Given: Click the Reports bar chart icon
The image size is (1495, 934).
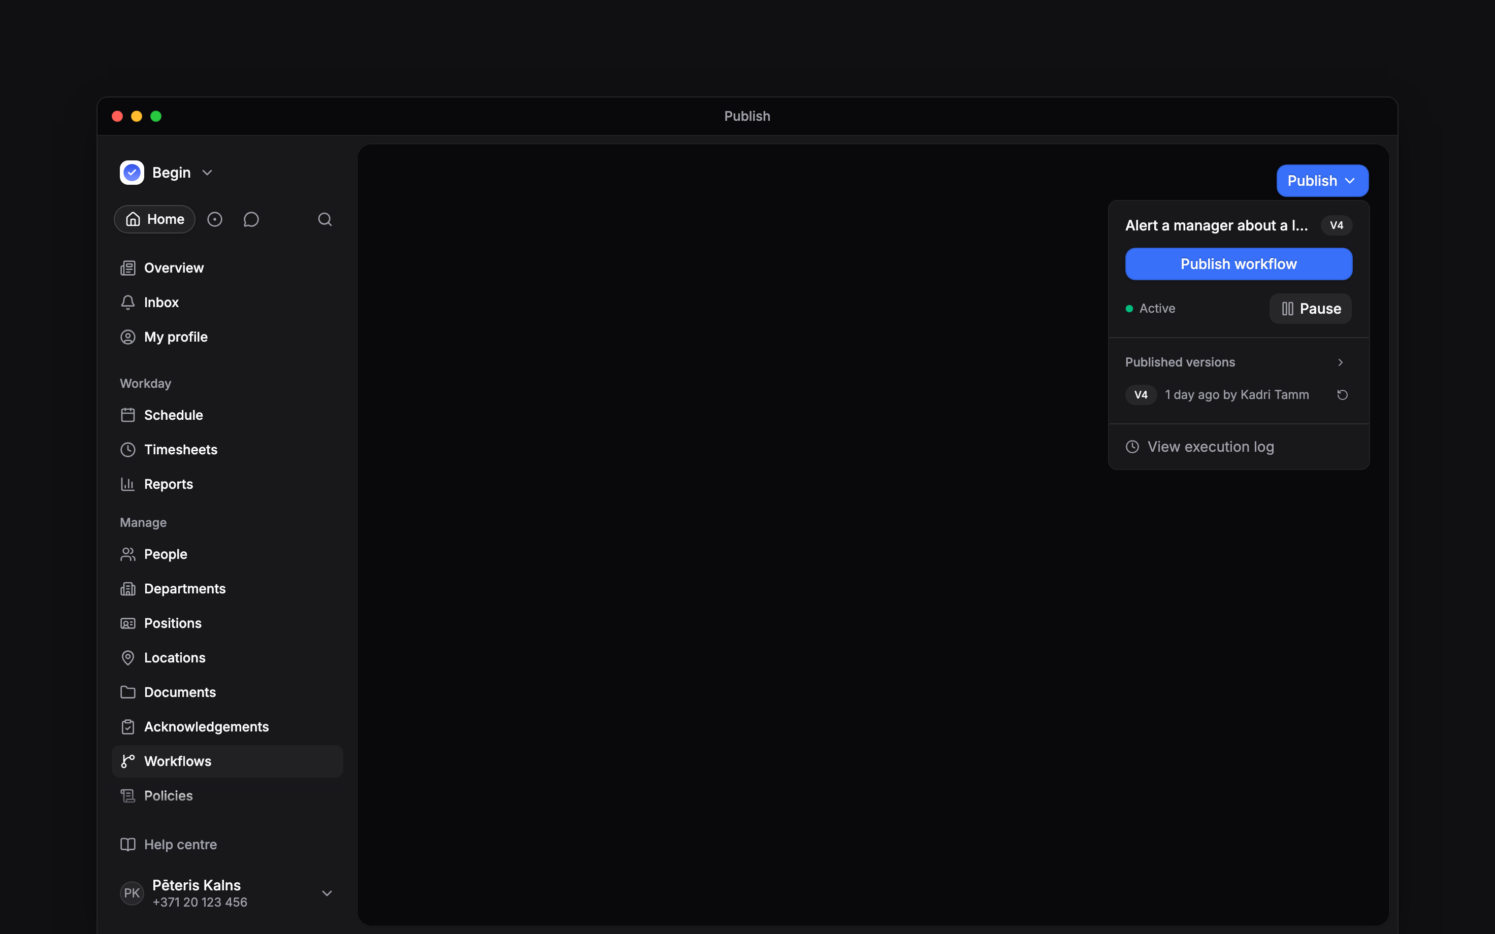Looking at the screenshot, I should click(128, 484).
